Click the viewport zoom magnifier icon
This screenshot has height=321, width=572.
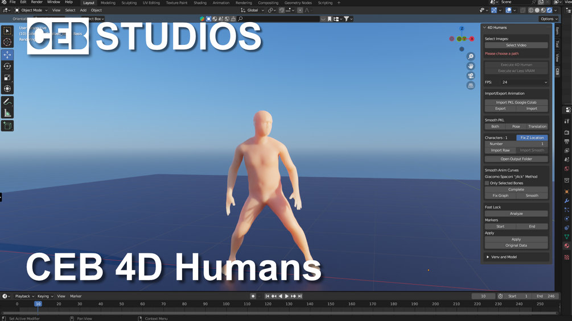(x=471, y=56)
